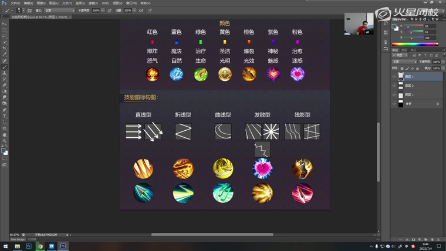Toggle visibility of layer 图层 2
446x251 pixels.
(x=394, y=86)
